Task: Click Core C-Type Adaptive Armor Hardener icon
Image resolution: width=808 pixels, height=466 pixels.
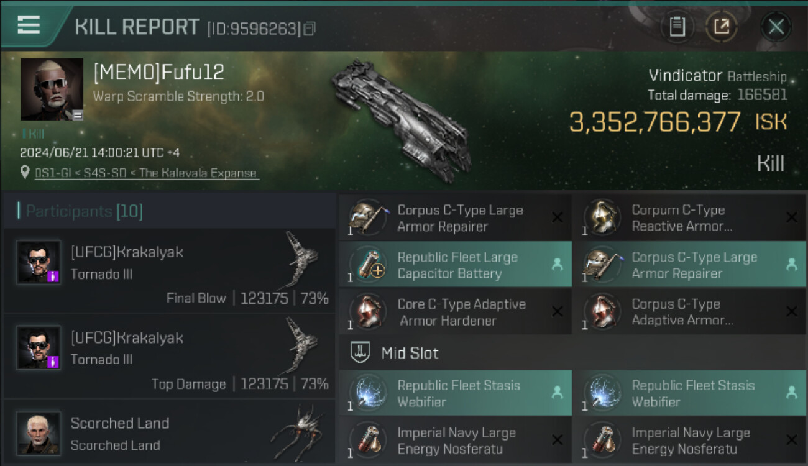Action: 368,312
